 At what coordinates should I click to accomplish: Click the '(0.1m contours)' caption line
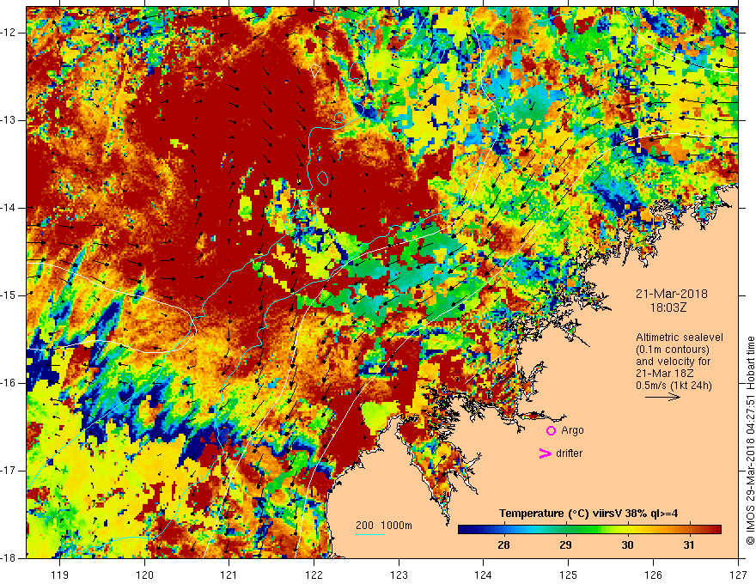tap(673, 350)
